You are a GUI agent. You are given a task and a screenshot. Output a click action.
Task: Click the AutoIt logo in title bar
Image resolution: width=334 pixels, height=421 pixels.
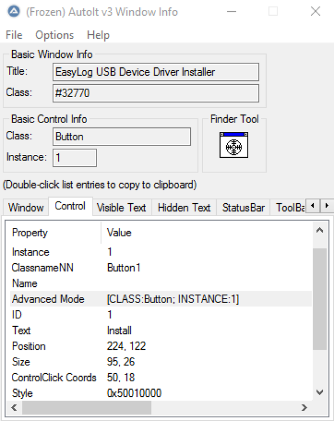(13, 12)
